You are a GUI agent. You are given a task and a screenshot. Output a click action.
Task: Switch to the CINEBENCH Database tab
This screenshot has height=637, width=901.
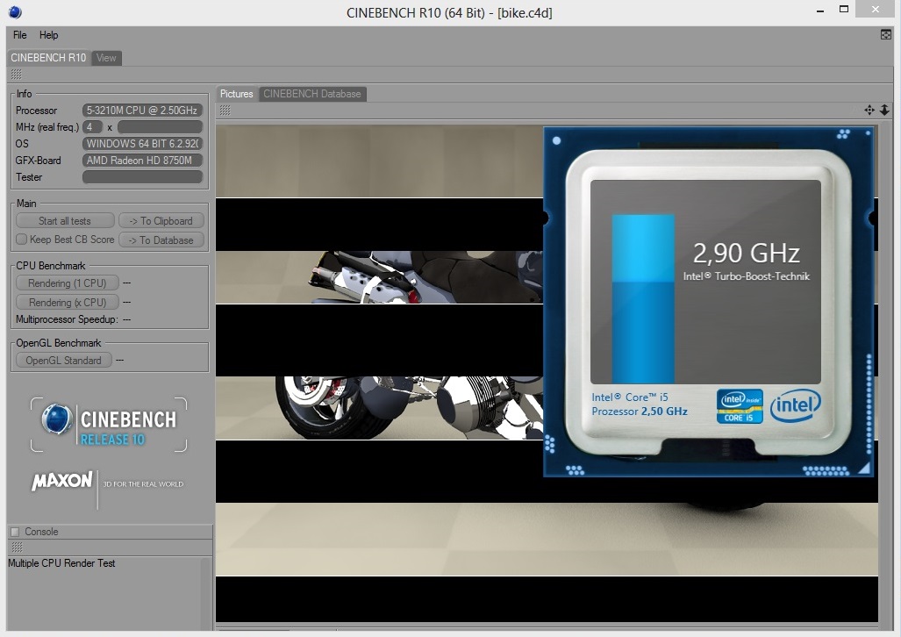(312, 94)
